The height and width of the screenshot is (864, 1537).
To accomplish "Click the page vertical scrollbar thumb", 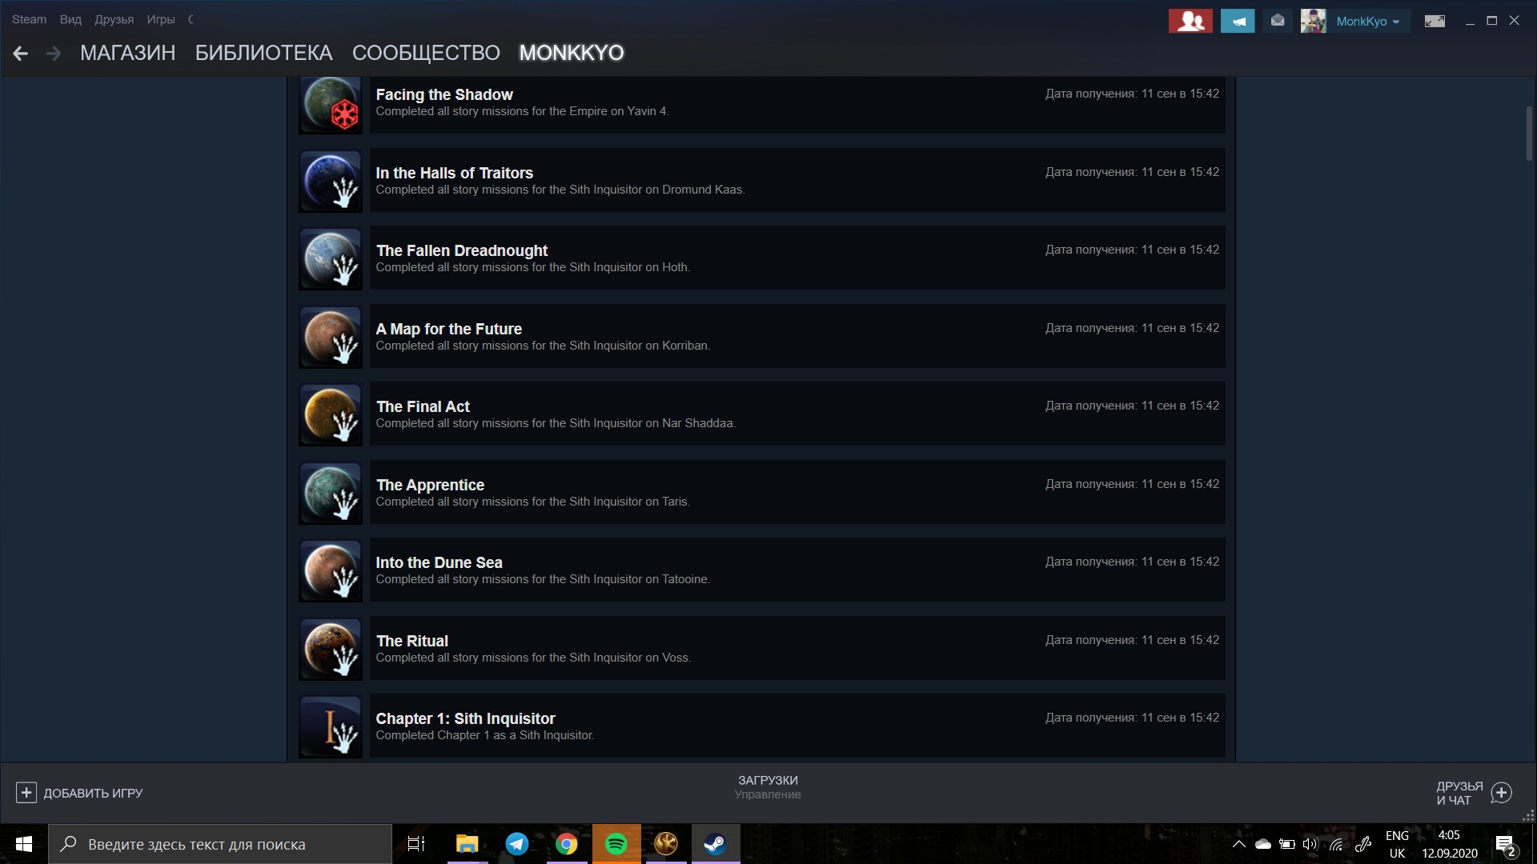I will 1529,132.
